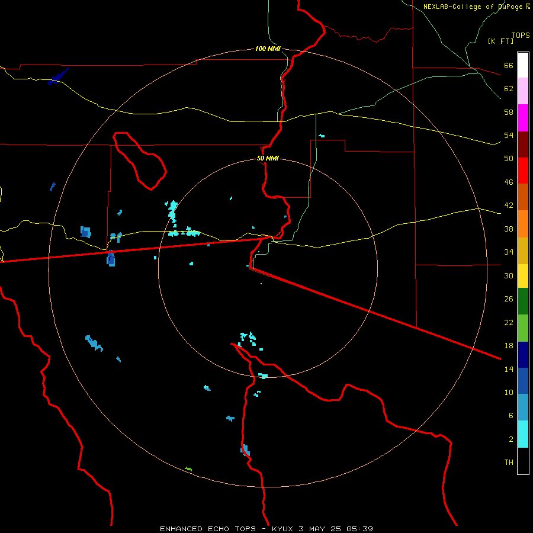Click the TOPS legend title
The width and height of the screenshot is (533, 533).
point(521,36)
